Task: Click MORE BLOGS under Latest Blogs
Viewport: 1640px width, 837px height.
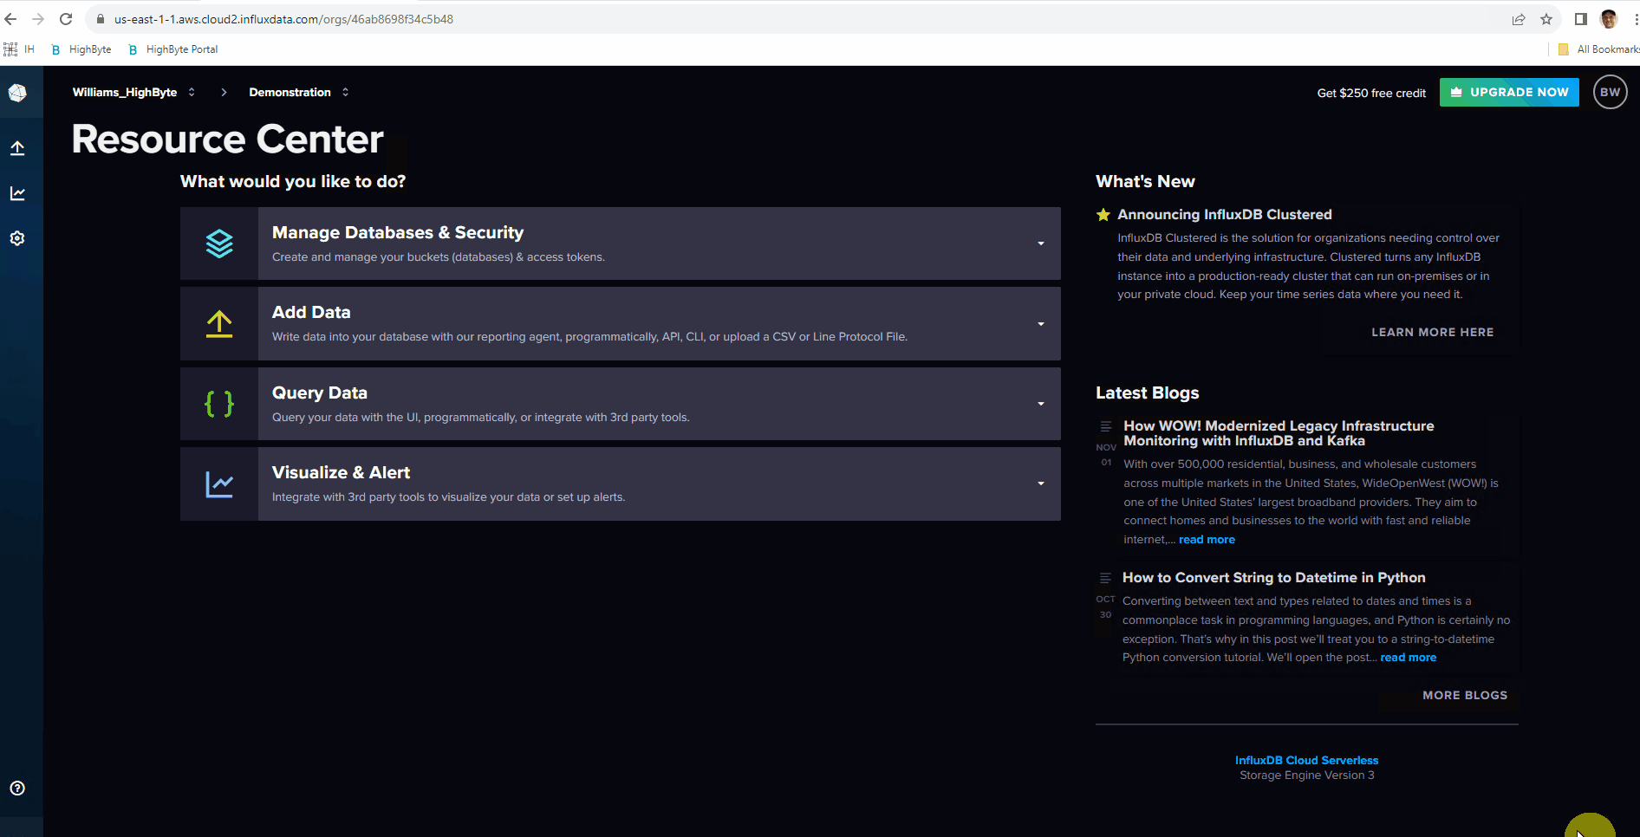Action: click(1464, 694)
